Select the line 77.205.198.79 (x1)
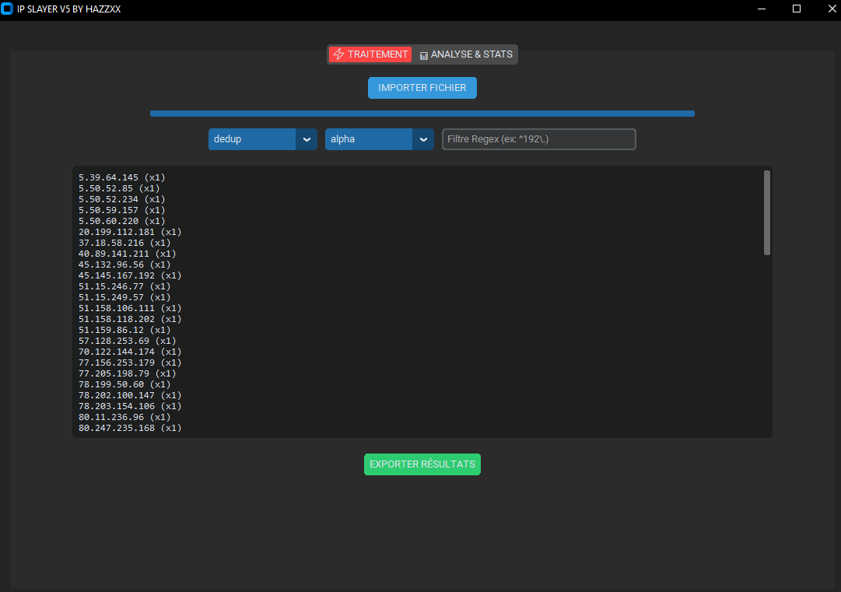This screenshot has height=592, width=841. [x=127, y=373]
